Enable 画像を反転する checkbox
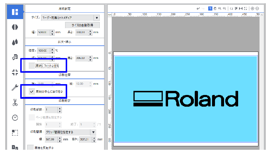The height and width of the screenshot is (153, 271). pos(31,148)
